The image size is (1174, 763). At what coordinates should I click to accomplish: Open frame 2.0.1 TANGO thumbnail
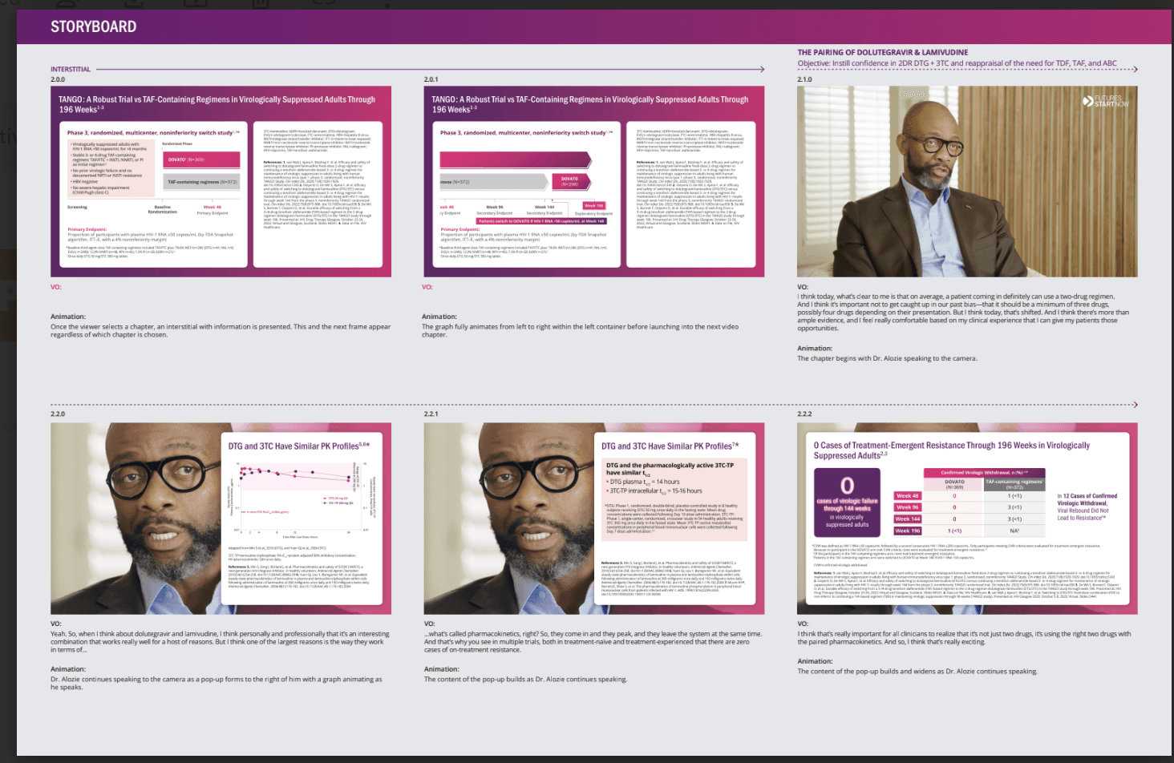tap(593, 182)
